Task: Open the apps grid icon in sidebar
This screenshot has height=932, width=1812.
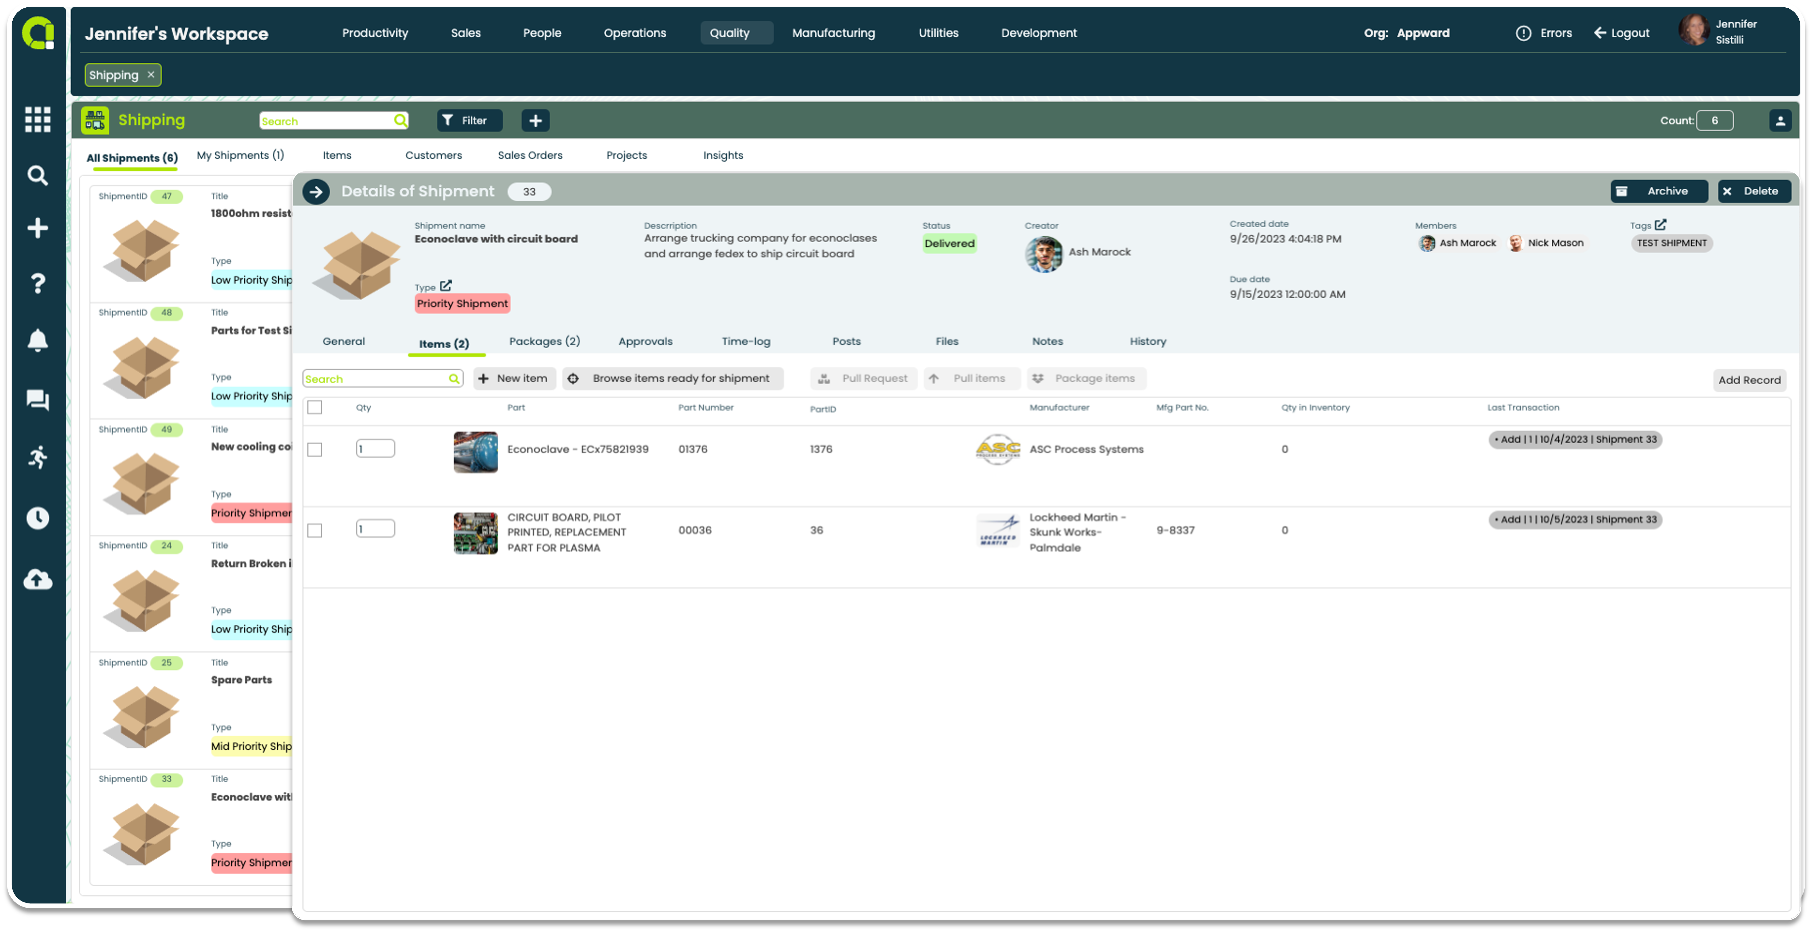Action: point(37,119)
